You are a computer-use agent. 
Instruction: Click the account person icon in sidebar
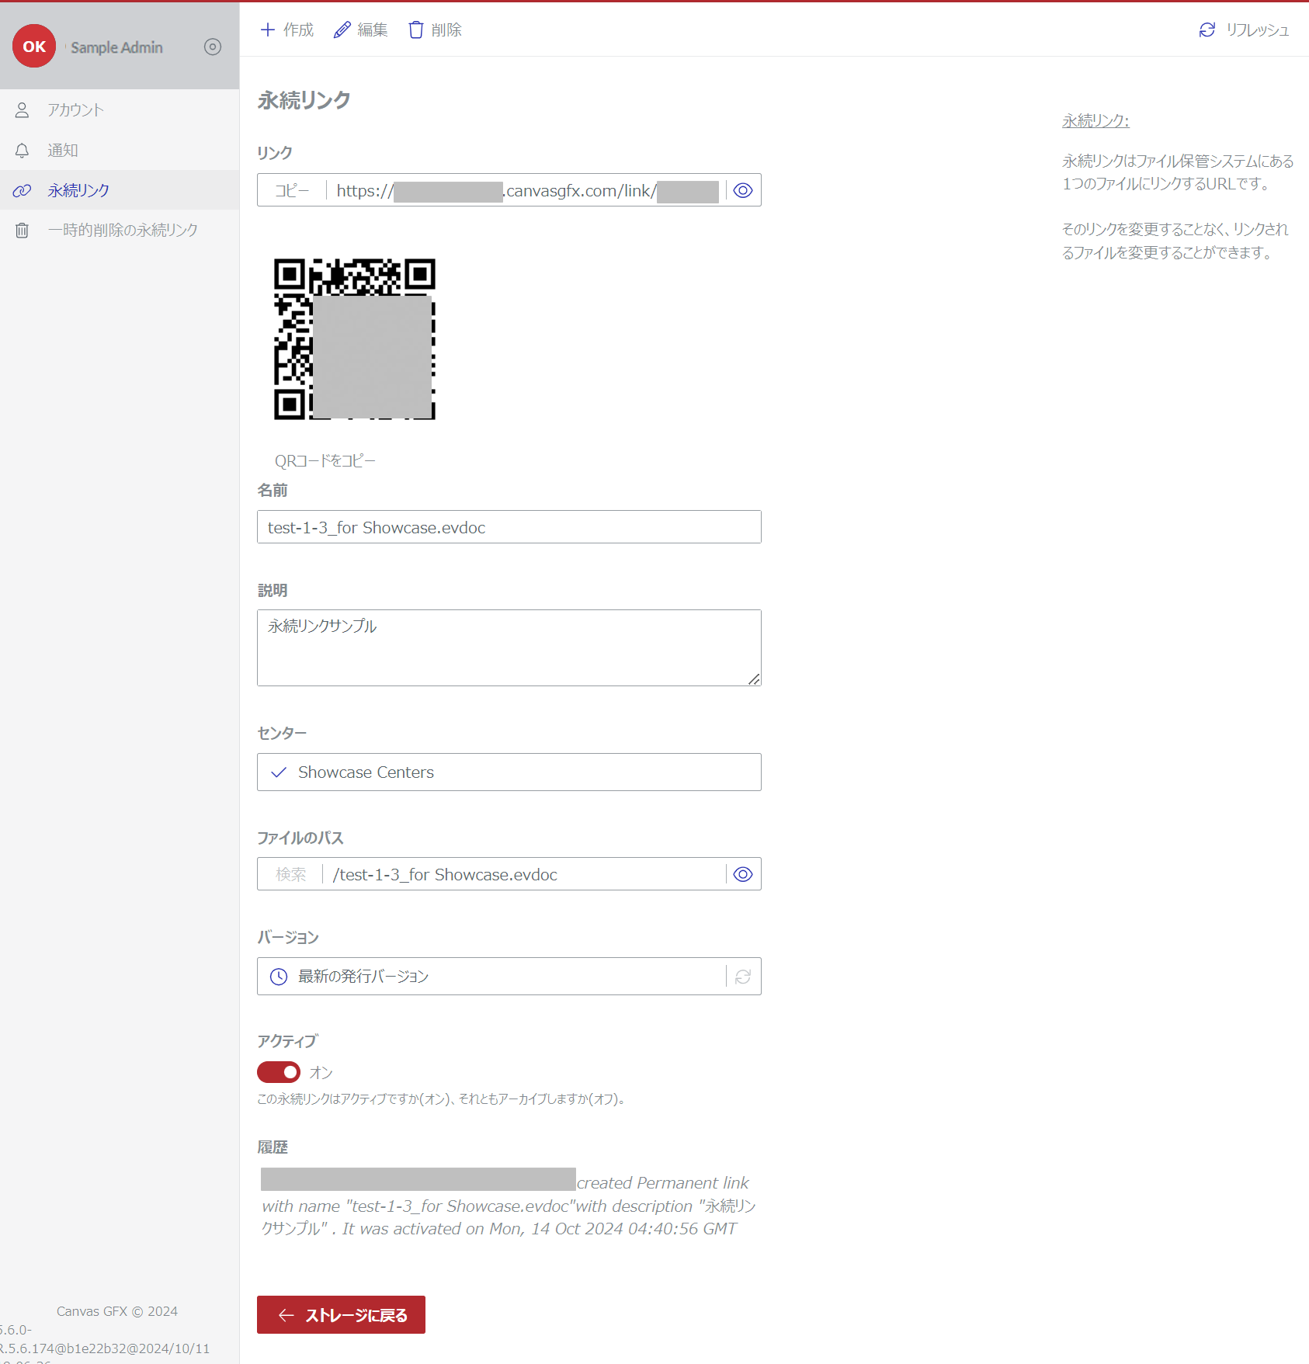coord(22,110)
